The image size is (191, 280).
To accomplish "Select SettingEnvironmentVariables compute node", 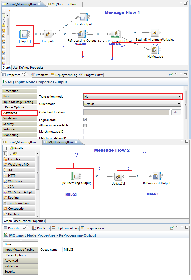I will pos(155,33).
